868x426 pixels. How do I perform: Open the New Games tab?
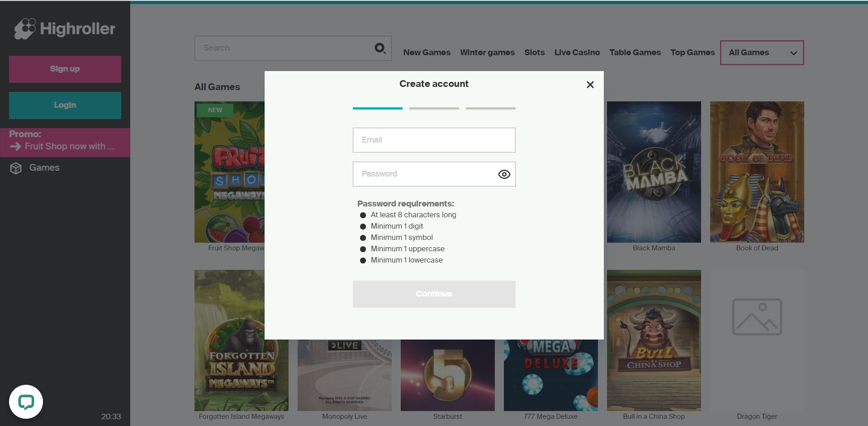click(427, 53)
